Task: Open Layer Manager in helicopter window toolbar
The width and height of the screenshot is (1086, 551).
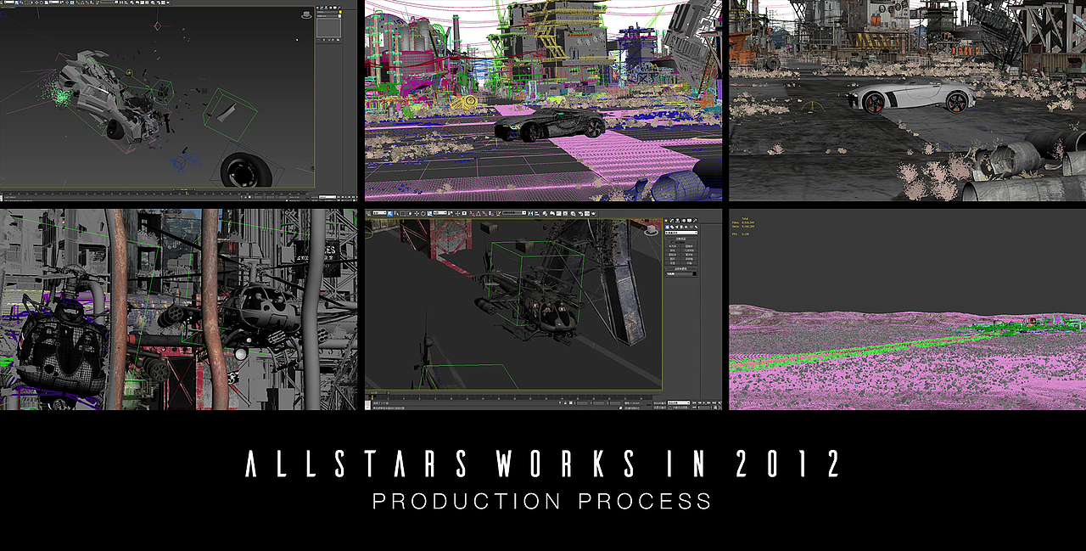Action: point(545,213)
